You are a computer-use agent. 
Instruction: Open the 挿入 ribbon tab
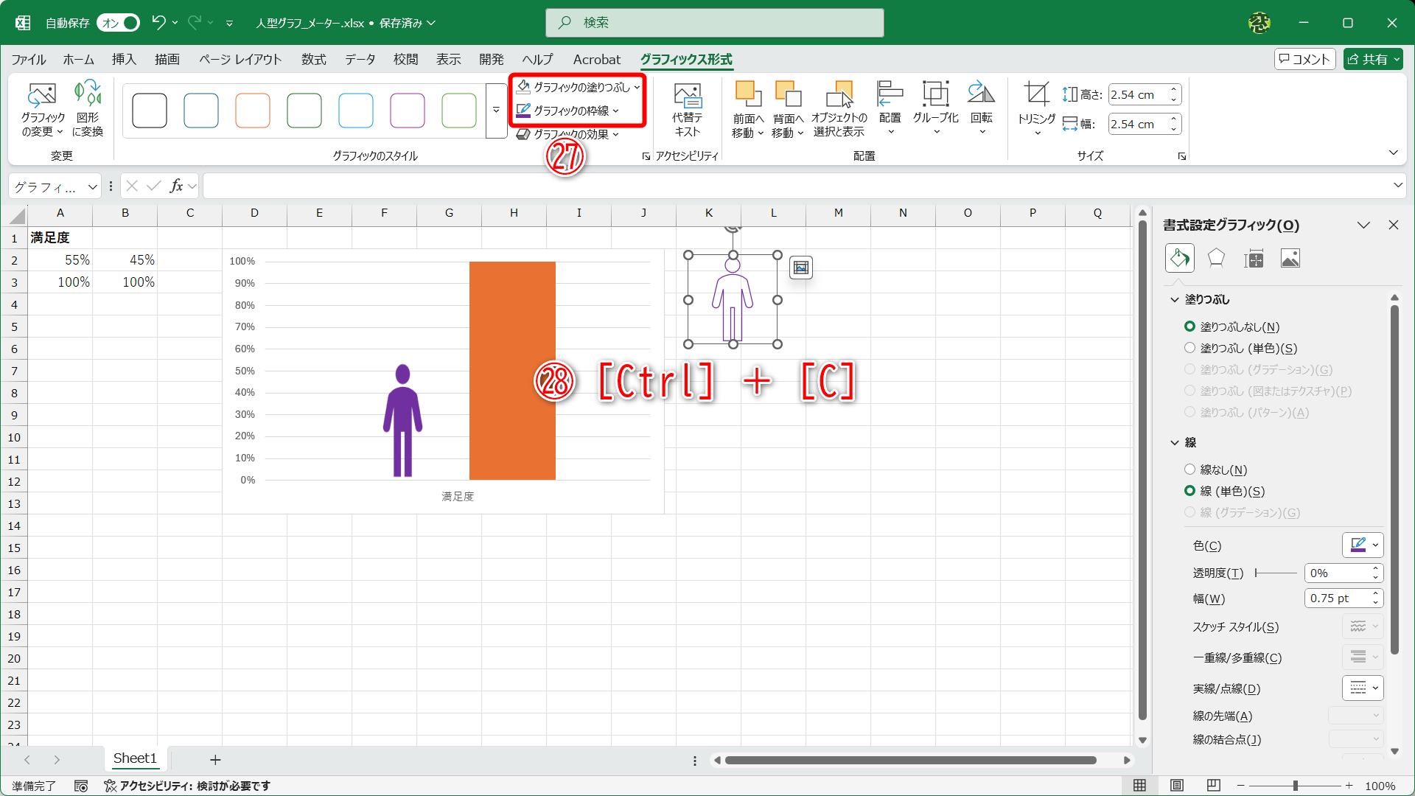(124, 59)
